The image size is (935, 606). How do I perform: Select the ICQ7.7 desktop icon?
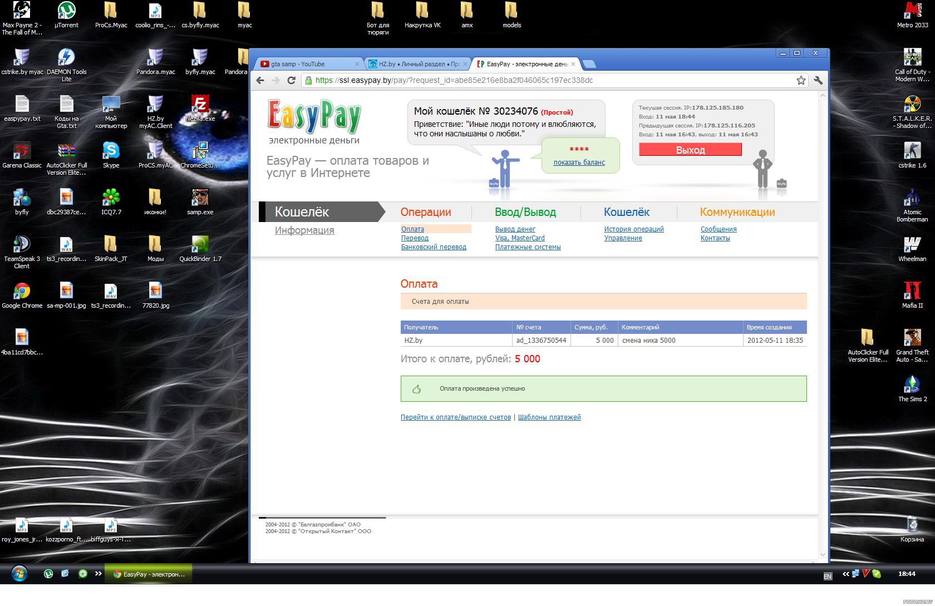[x=111, y=202]
